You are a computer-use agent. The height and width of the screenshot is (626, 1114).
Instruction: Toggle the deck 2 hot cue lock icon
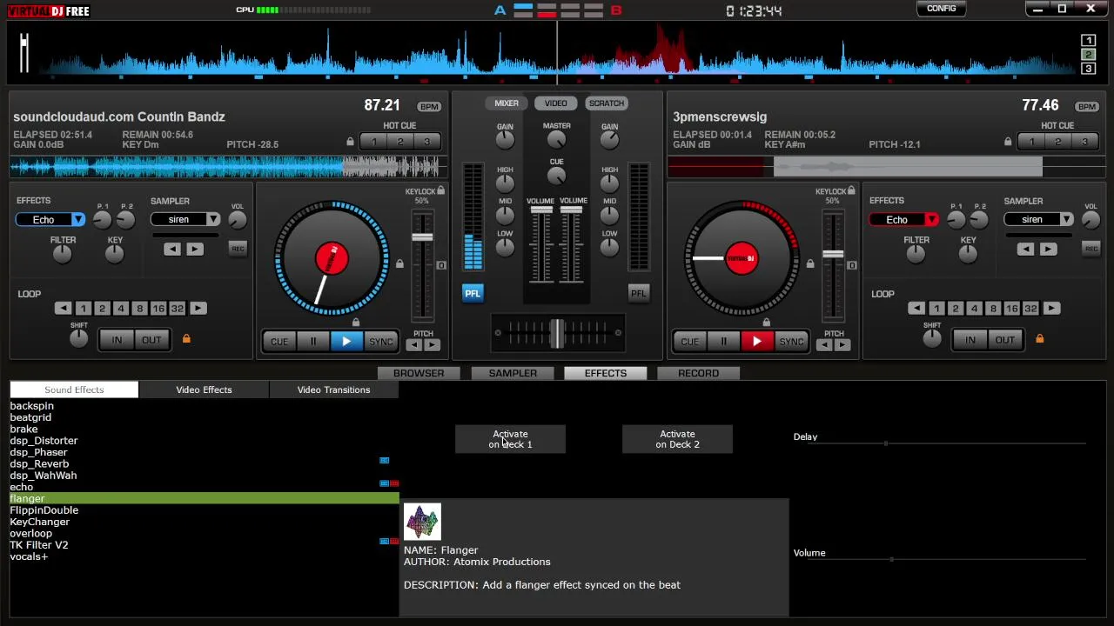pos(1008,142)
